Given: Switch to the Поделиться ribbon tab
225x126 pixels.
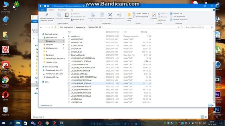Looking at the screenshot, I should click(63, 10).
